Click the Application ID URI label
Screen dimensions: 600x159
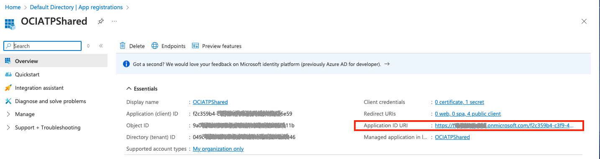point(386,126)
